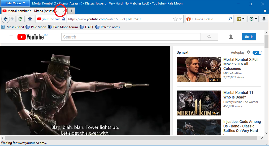This screenshot has width=269, height=146.
Task: Open the Pale Moon application menu
Action: (15, 3)
